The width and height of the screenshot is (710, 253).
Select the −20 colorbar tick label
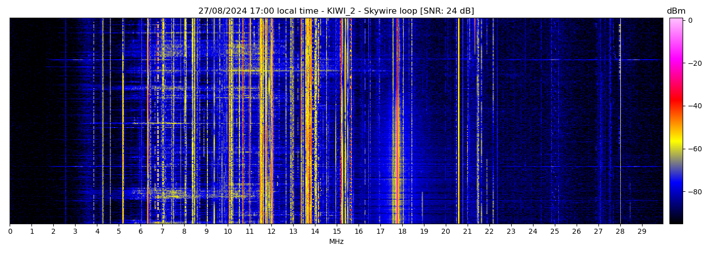tap(693, 63)
